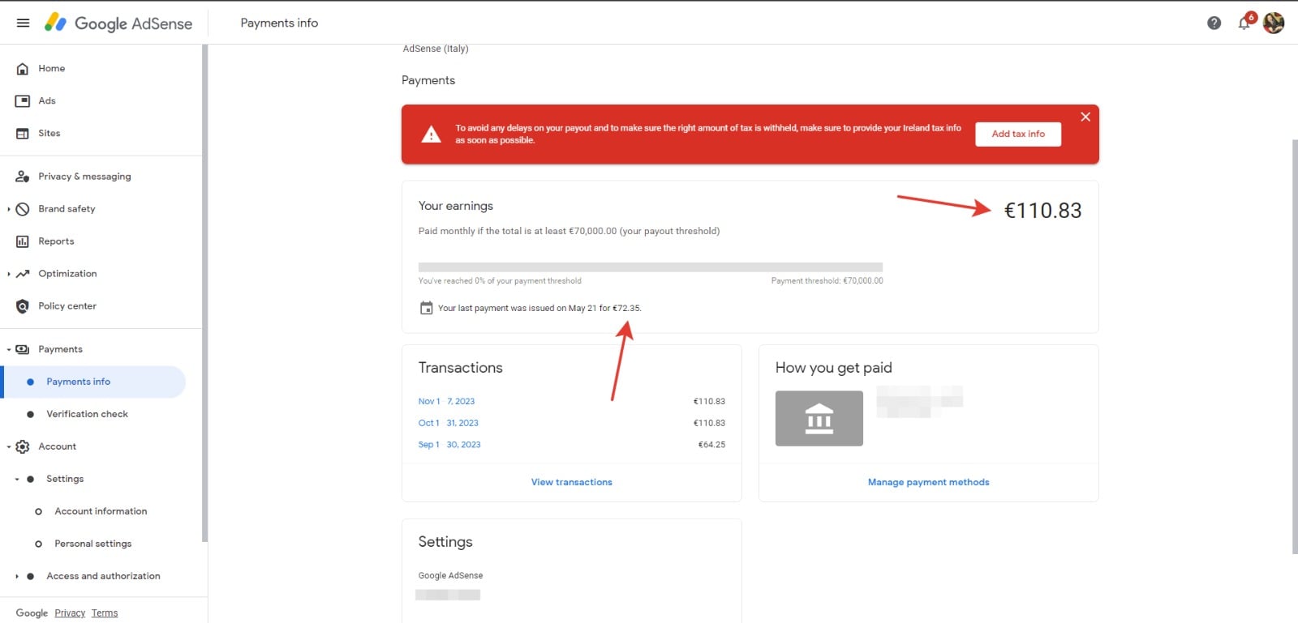Viewport: 1298px width, 623px height.
Task: Click the Policy center shield icon
Action: click(23, 306)
